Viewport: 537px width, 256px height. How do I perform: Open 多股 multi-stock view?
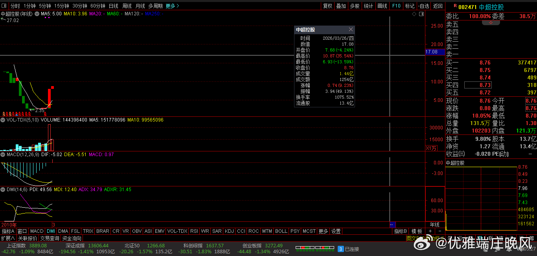355,6
